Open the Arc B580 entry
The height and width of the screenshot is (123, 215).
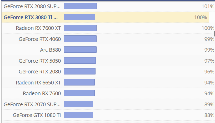pyautogui.click(x=50, y=50)
